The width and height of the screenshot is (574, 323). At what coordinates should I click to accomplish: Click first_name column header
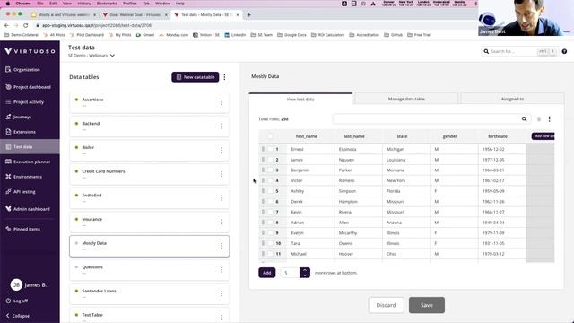coord(307,136)
